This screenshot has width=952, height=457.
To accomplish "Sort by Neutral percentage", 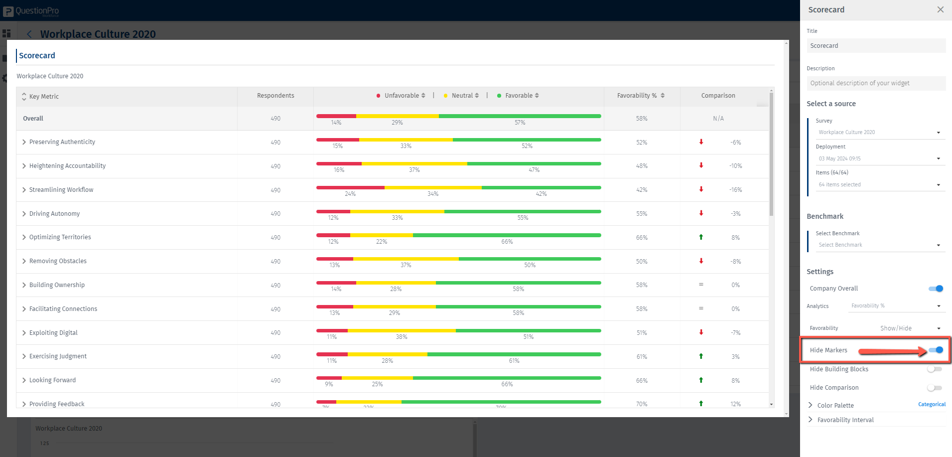I will (x=477, y=96).
